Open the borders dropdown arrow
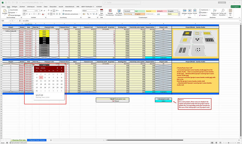The height and width of the screenshot is (144, 242). (35, 14)
